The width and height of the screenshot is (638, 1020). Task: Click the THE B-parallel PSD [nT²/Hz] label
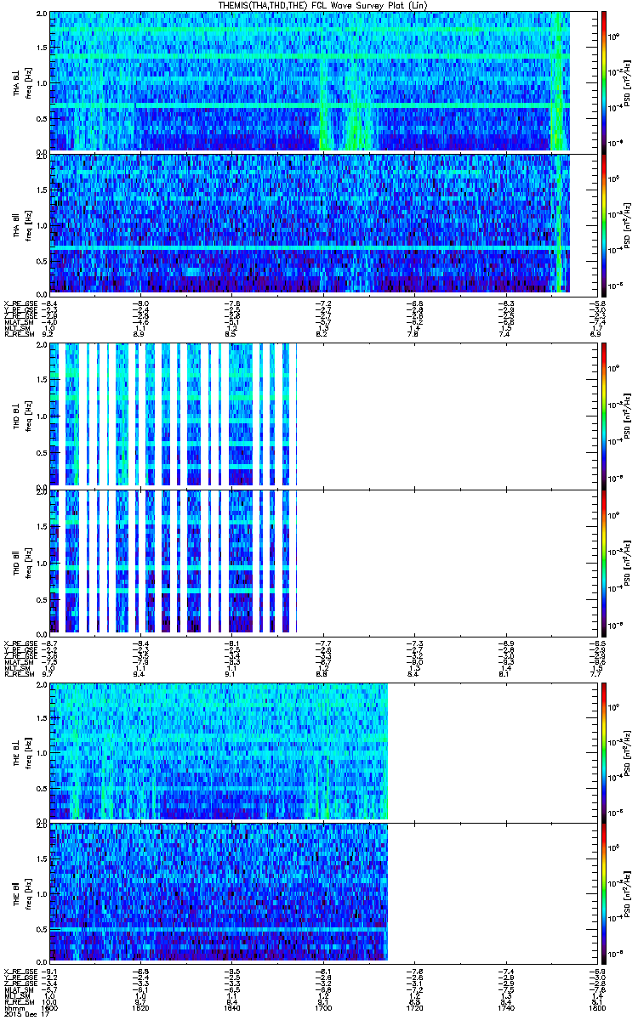tap(625, 892)
